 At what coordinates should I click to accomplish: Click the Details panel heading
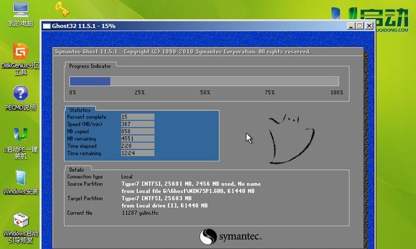[77, 170]
